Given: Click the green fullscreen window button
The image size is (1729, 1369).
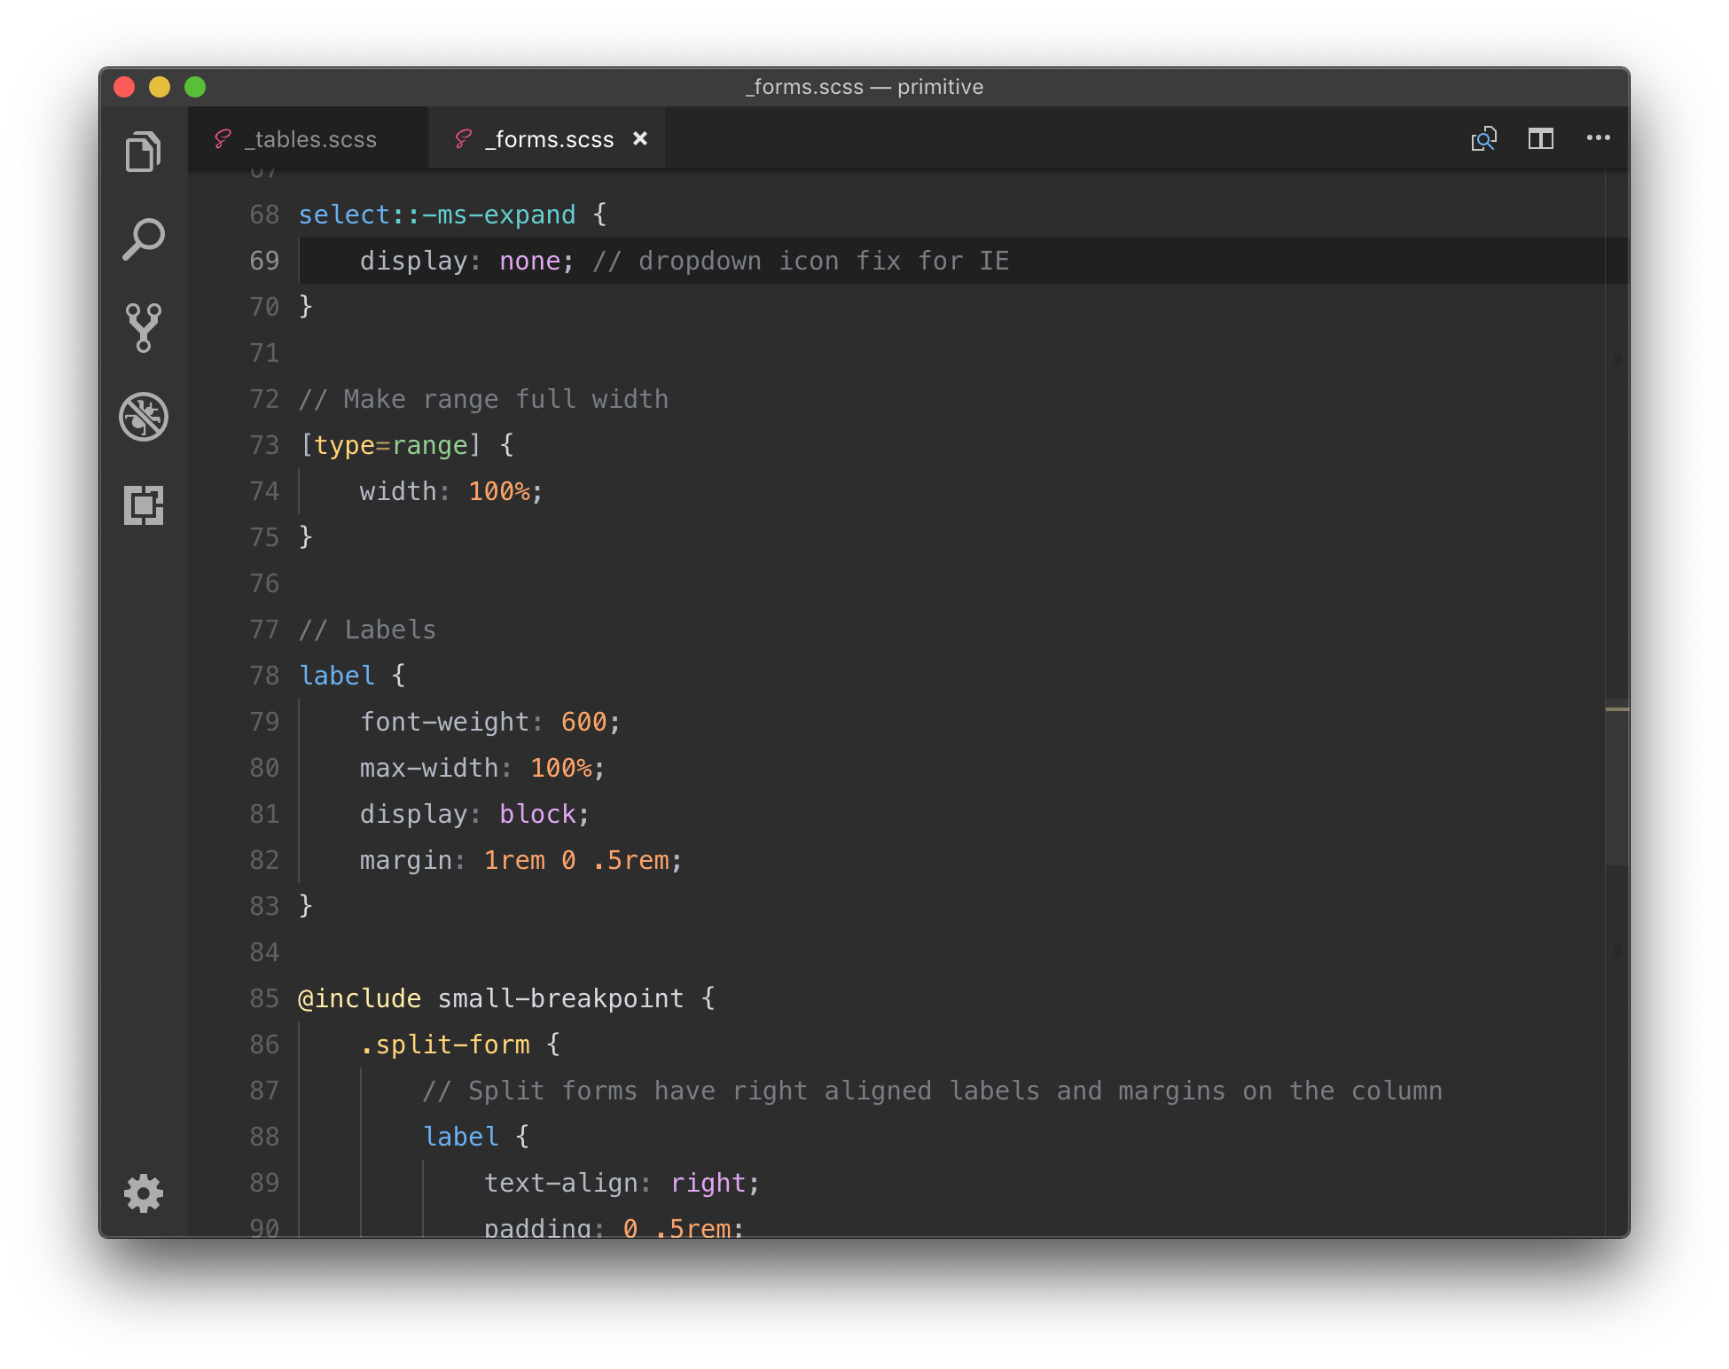Looking at the screenshot, I should pos(195,87).
